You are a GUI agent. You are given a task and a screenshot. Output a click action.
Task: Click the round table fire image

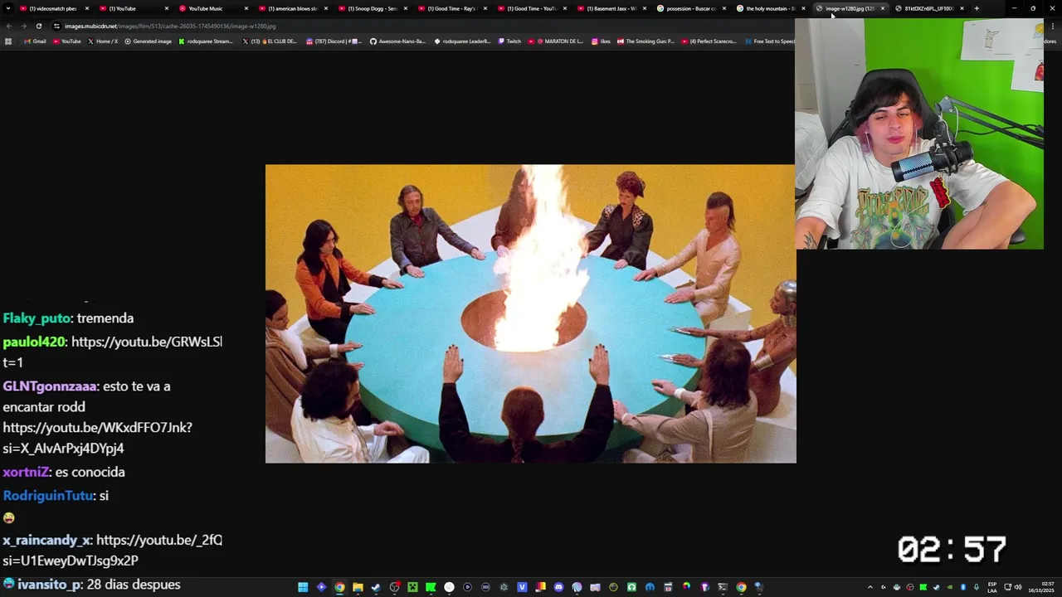coord(530,313)
